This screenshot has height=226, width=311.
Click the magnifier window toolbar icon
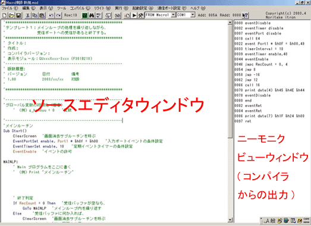(x=108, y=15)
